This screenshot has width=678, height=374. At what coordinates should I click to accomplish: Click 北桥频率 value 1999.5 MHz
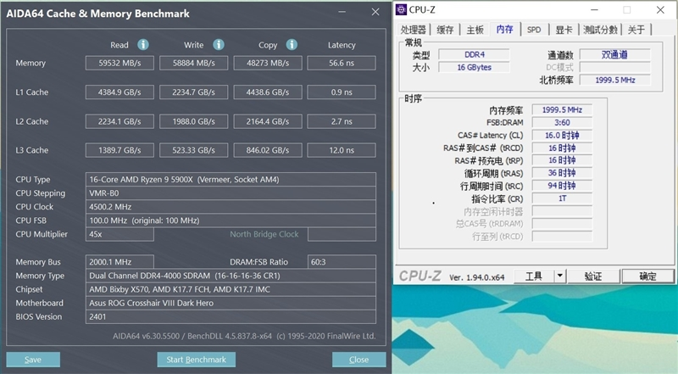(614, 80)
